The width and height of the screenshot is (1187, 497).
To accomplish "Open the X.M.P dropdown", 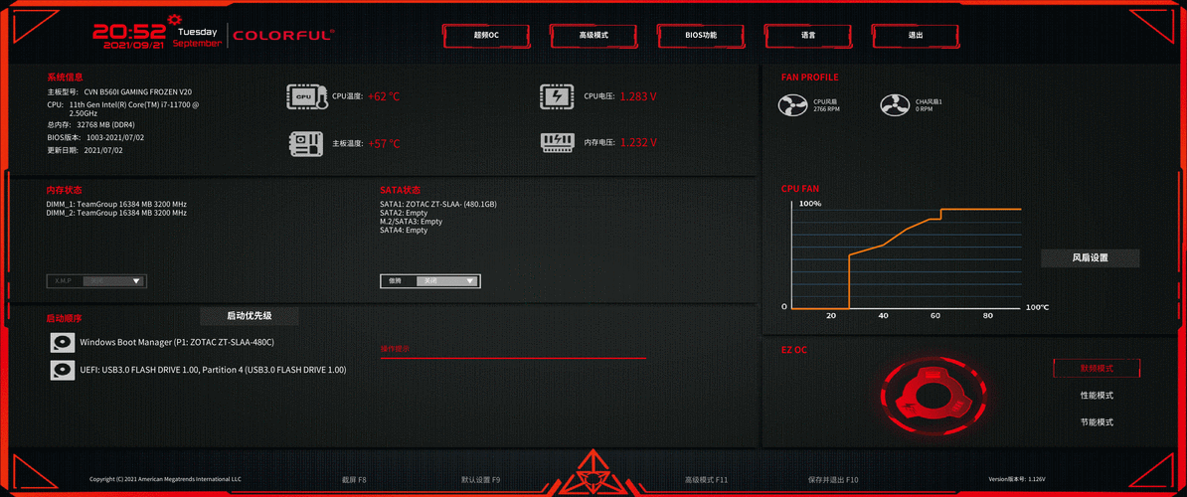I will 96,281.
